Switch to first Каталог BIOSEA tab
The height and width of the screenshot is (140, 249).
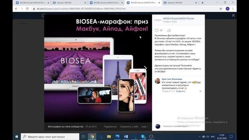[x=70, y=3]
